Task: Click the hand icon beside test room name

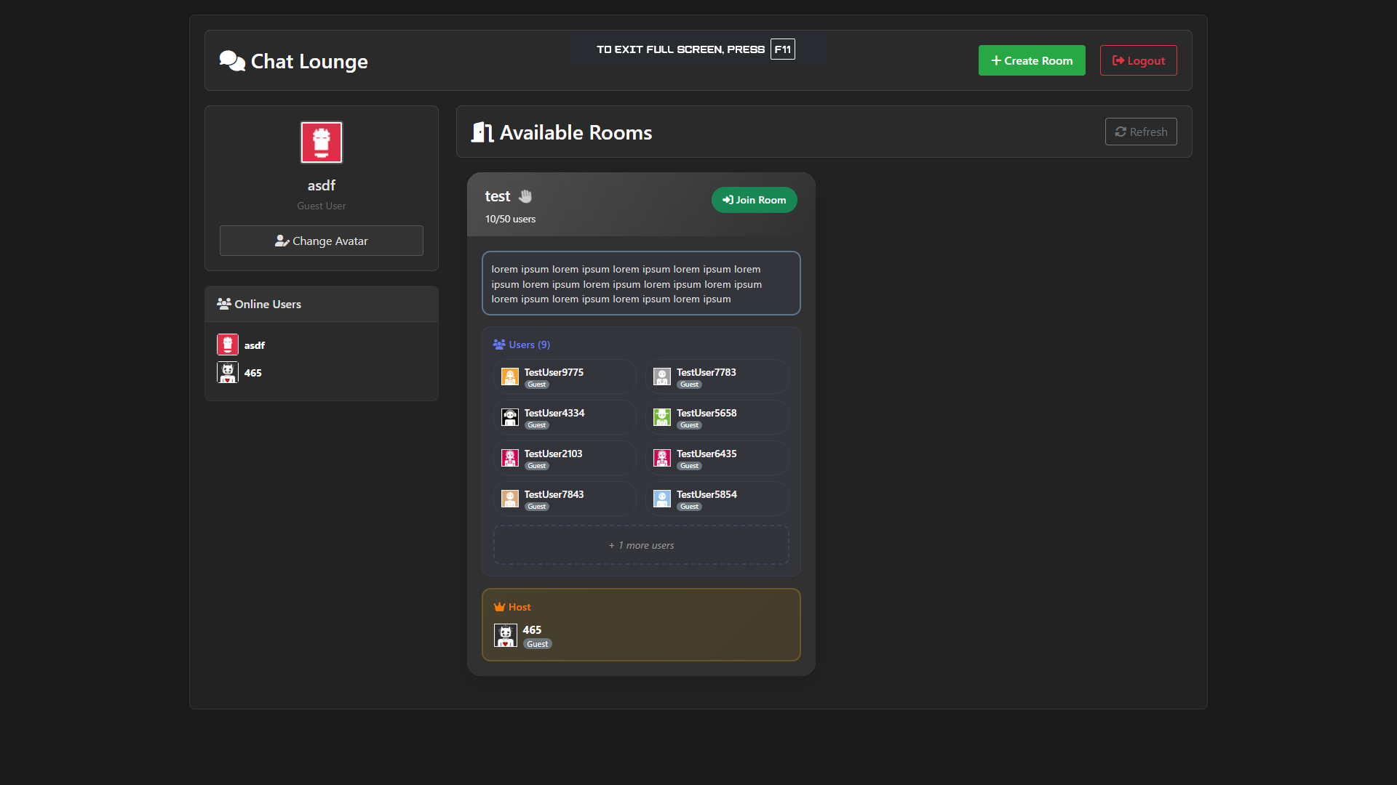Action: pos(525,196)
